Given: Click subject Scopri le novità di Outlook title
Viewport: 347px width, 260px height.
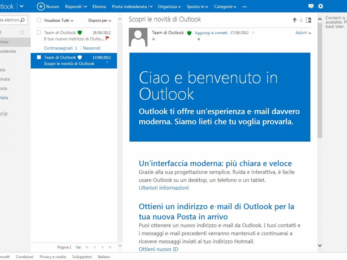Looking at the screenshot, I should 165,19.
